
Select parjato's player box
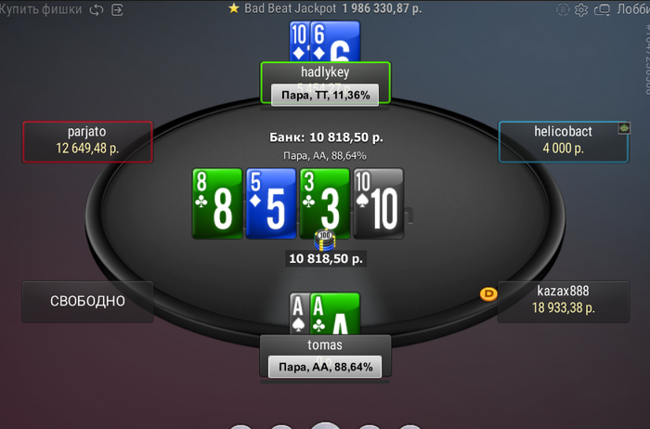(87, 141)
